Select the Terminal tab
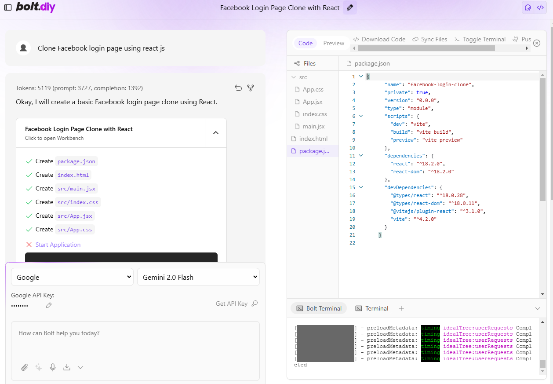Screen dimensions: 553x384 click(372, 308)
